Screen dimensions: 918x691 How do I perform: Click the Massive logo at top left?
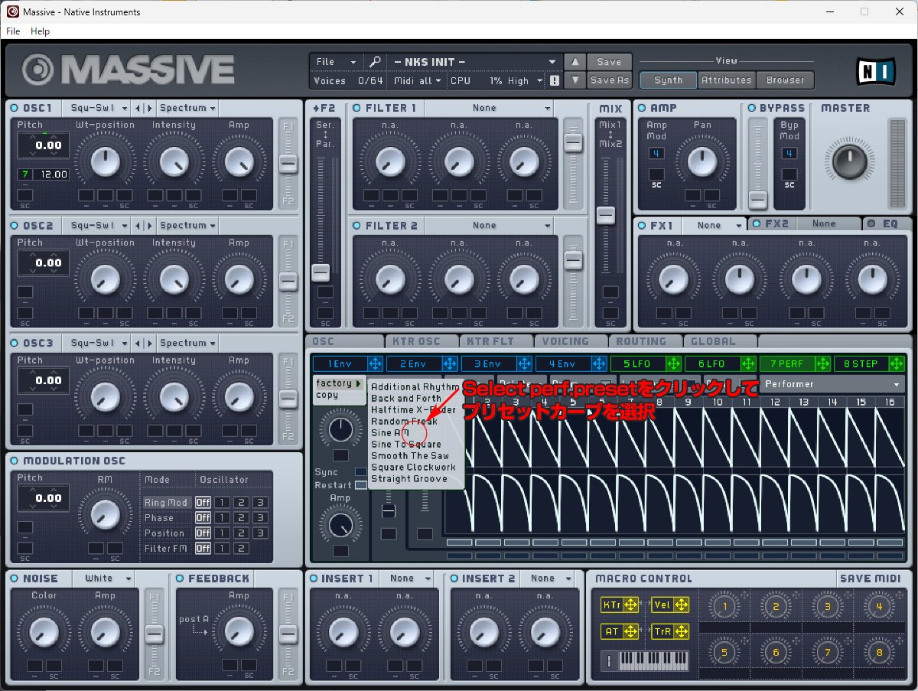pos(128,70)
